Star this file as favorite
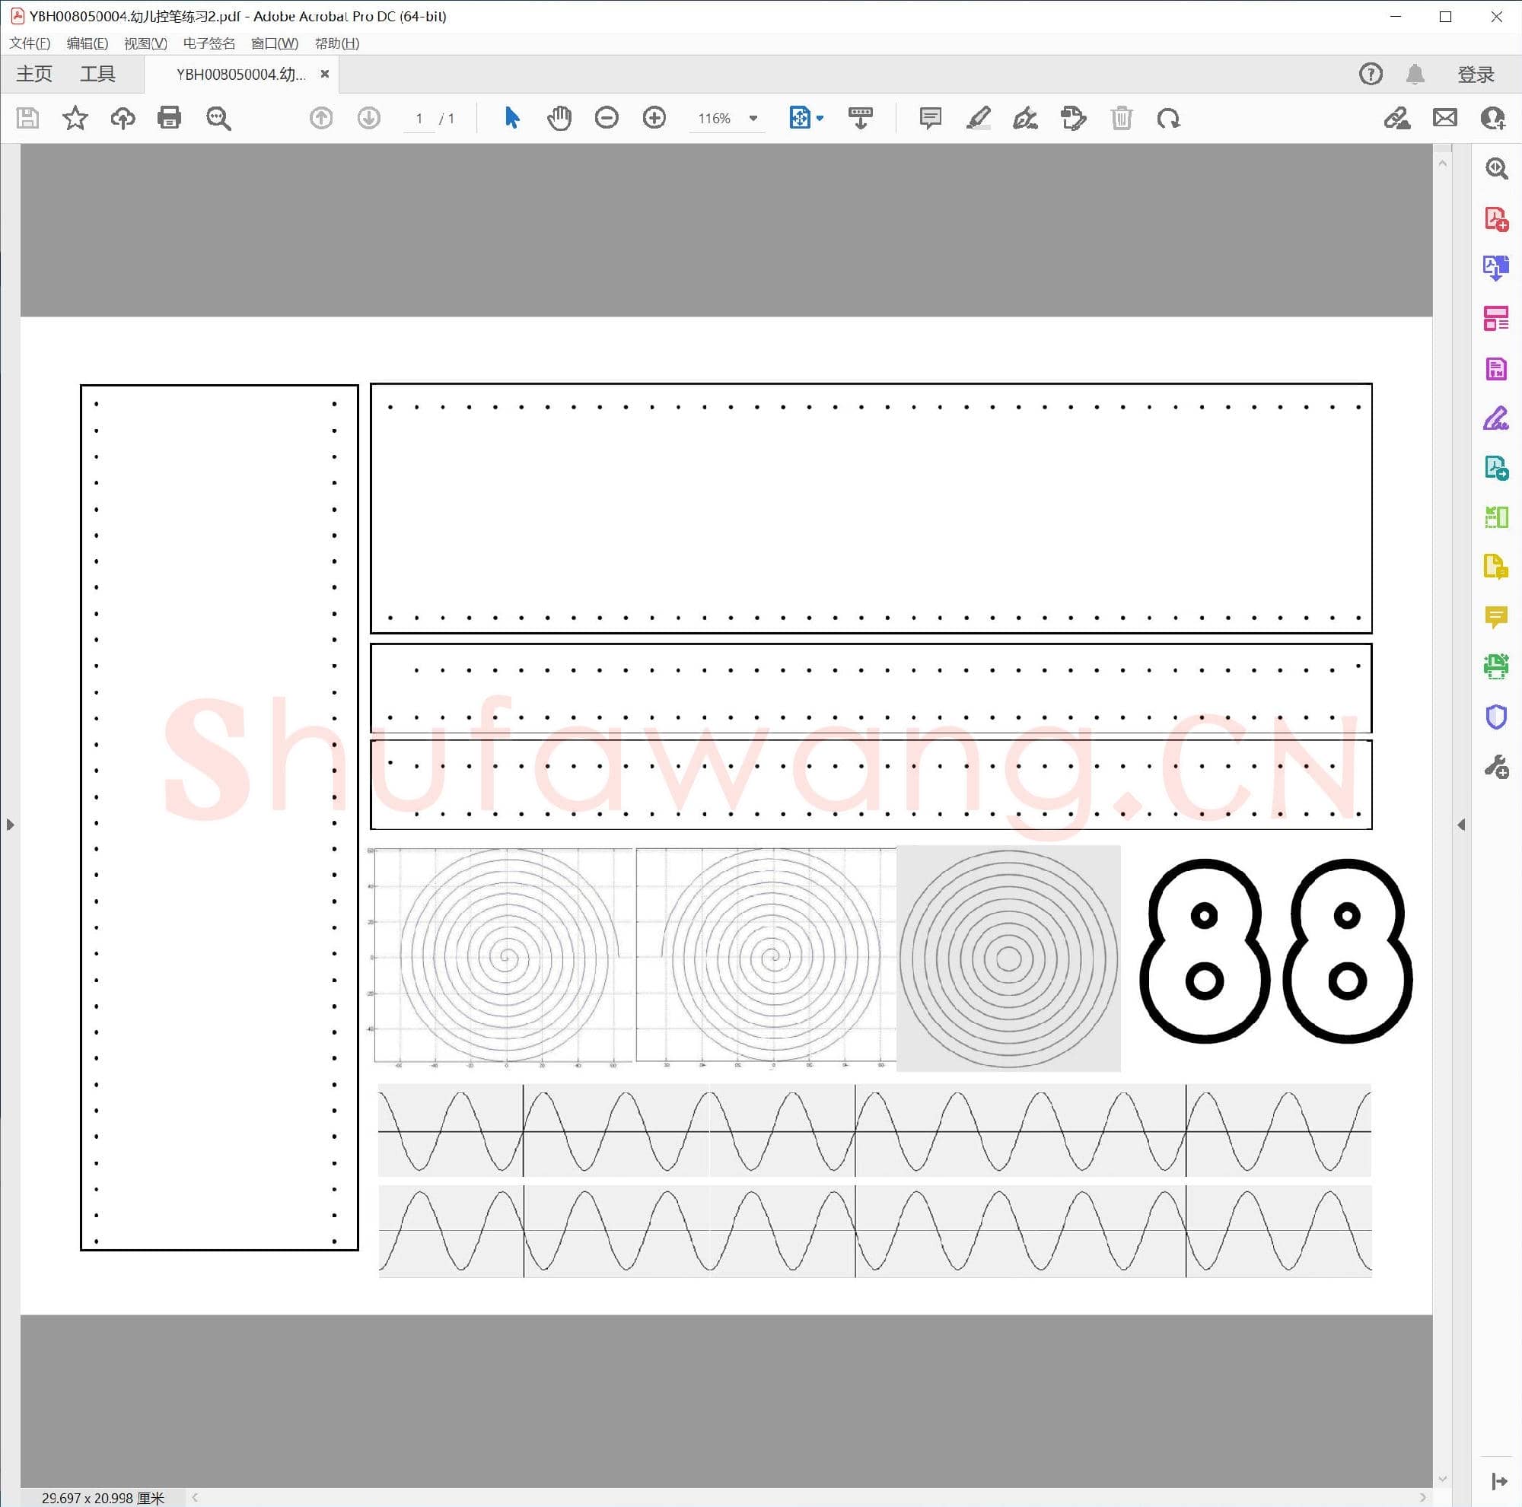Screen dimensions: 1522x1507 tap(75, 118)
